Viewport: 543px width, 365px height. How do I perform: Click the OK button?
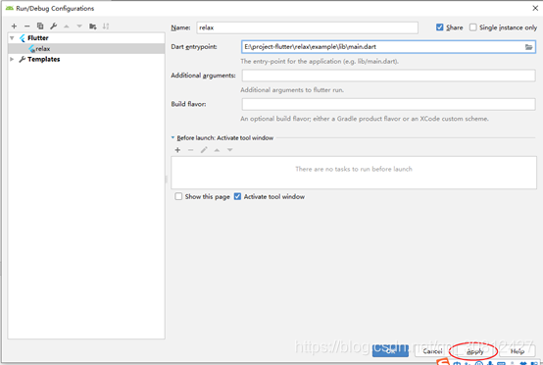tap(390, 351)
